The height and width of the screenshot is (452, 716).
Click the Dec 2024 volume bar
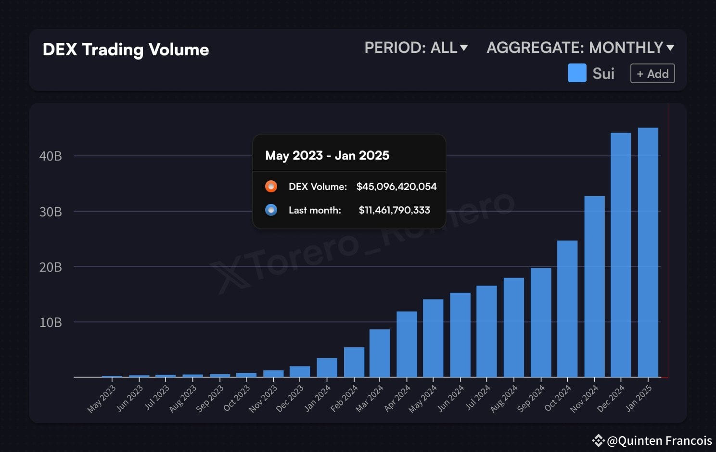pos(620,255)
